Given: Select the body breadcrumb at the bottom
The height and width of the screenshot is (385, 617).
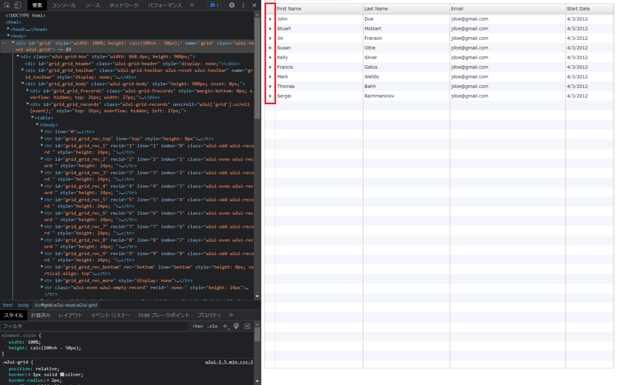Looking at the screenshot, I should pyautogui.click(x=23, y=305).
